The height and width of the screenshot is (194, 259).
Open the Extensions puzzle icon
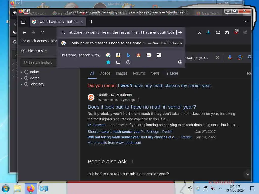(227, 32)
